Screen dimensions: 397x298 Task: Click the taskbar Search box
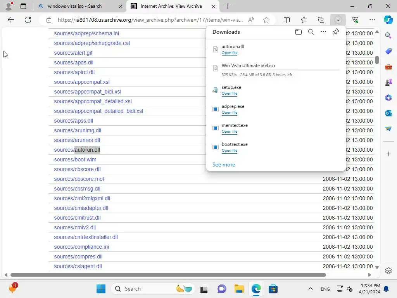(x=153, y=289)
